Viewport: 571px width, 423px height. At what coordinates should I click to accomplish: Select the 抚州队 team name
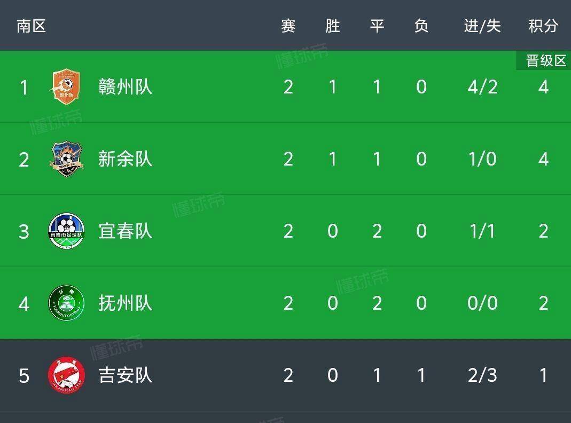tap(125, 303)
